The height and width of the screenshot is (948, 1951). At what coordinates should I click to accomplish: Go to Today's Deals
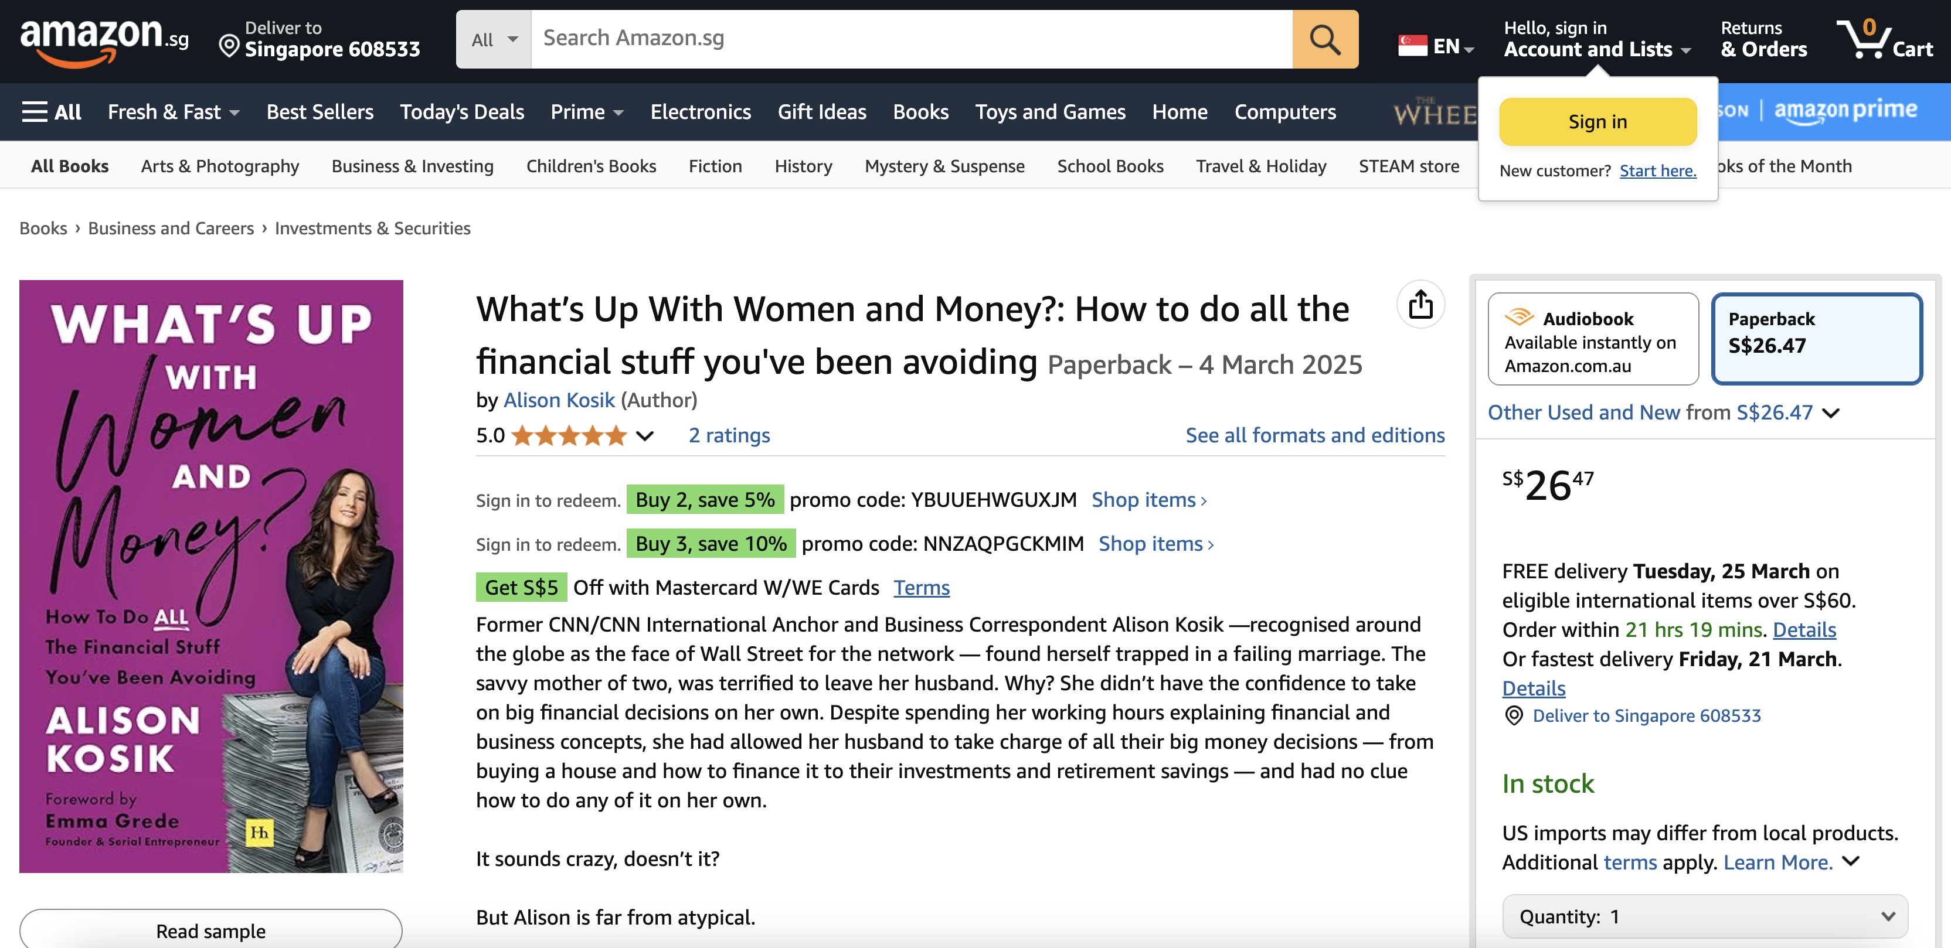tap(462, 111)
